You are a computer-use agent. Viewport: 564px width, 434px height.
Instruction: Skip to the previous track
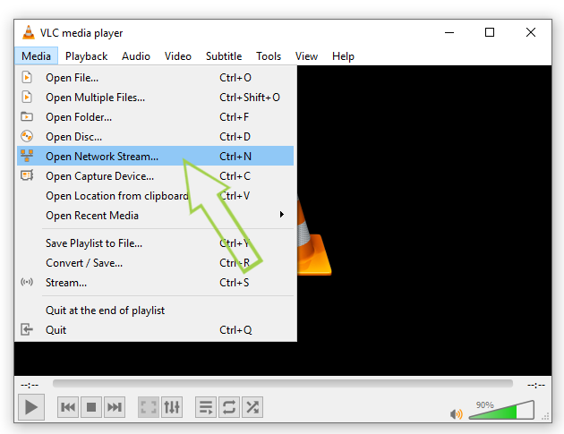tap(68, 407)
